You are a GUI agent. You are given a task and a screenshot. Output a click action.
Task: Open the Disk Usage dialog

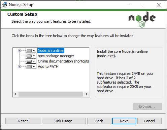coord(64,121)
